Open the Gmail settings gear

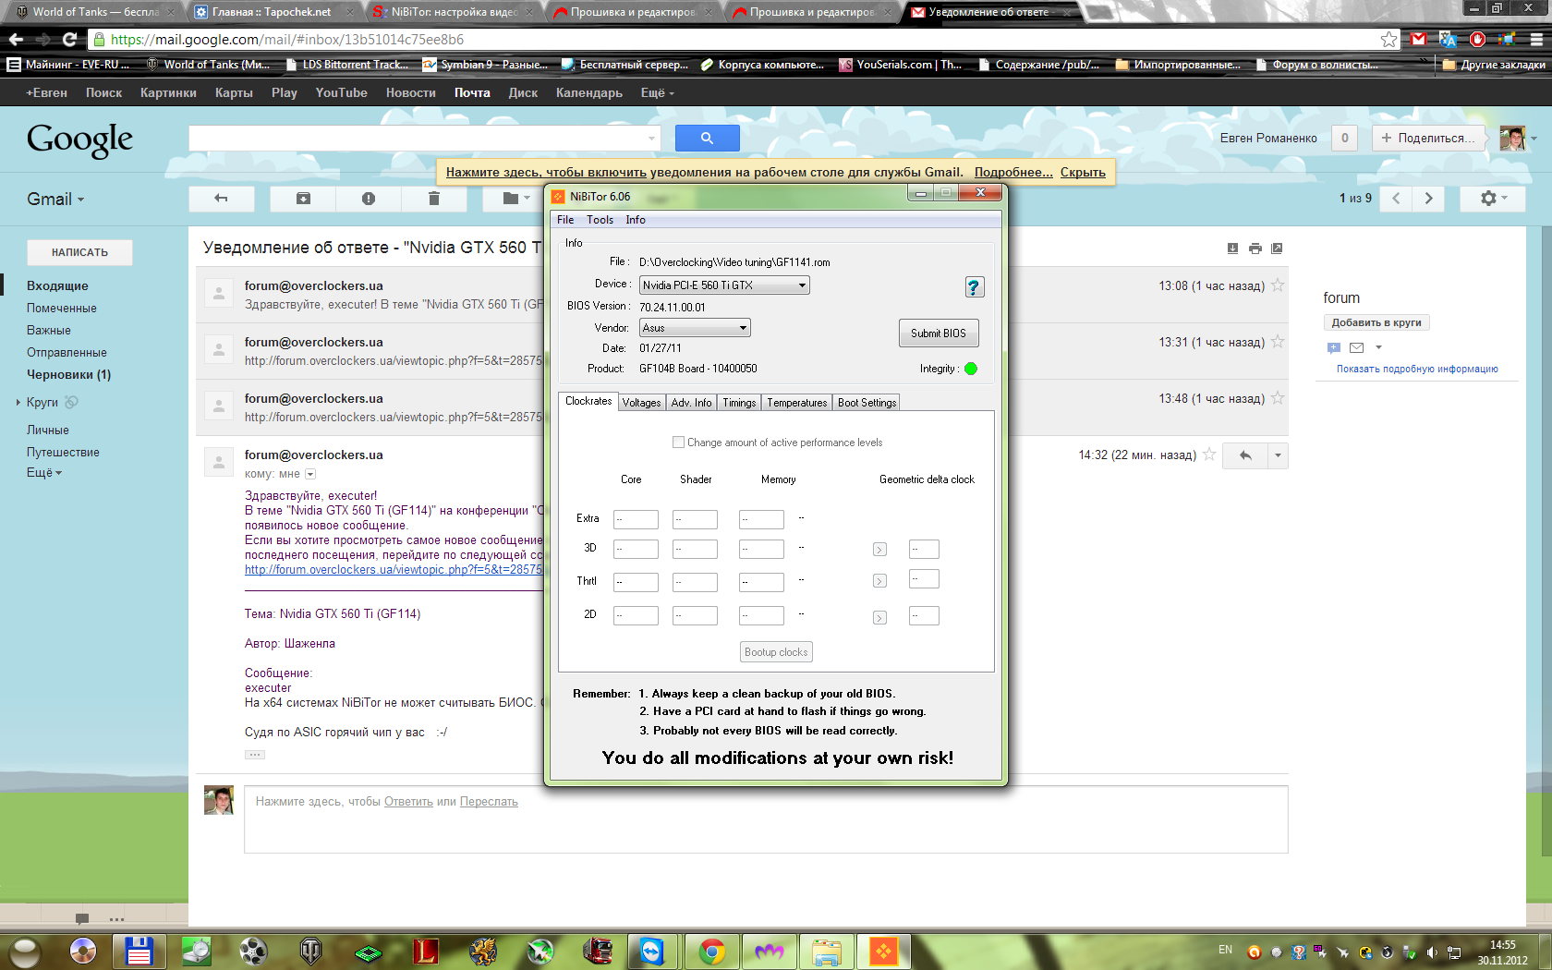pos(1492,199)
